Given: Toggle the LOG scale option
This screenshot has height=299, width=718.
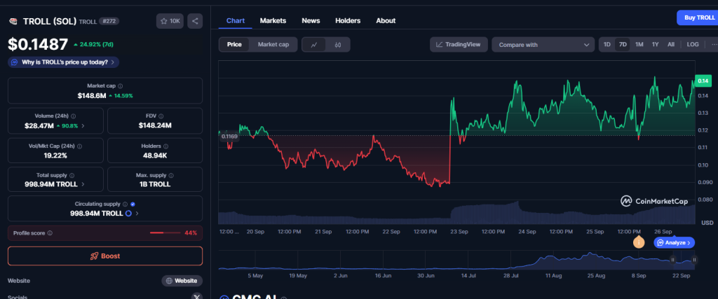Looking at the screenshot, I should click(693, 45).
